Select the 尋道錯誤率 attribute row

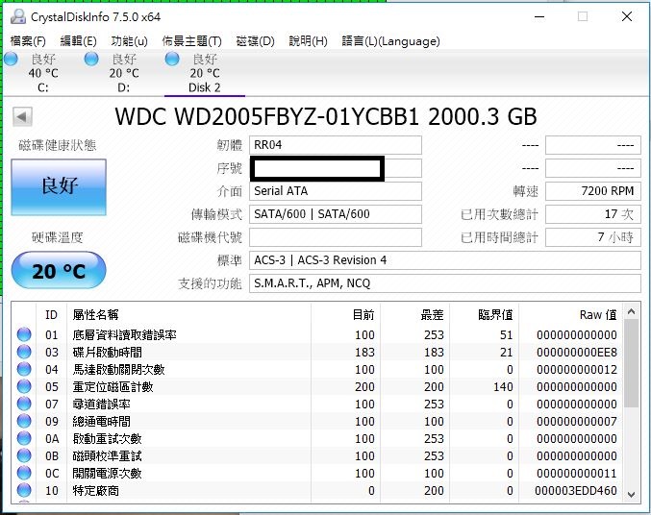click(x=318, y=404)
